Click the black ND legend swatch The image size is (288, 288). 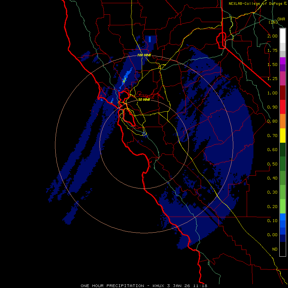(x=283, y=249)
